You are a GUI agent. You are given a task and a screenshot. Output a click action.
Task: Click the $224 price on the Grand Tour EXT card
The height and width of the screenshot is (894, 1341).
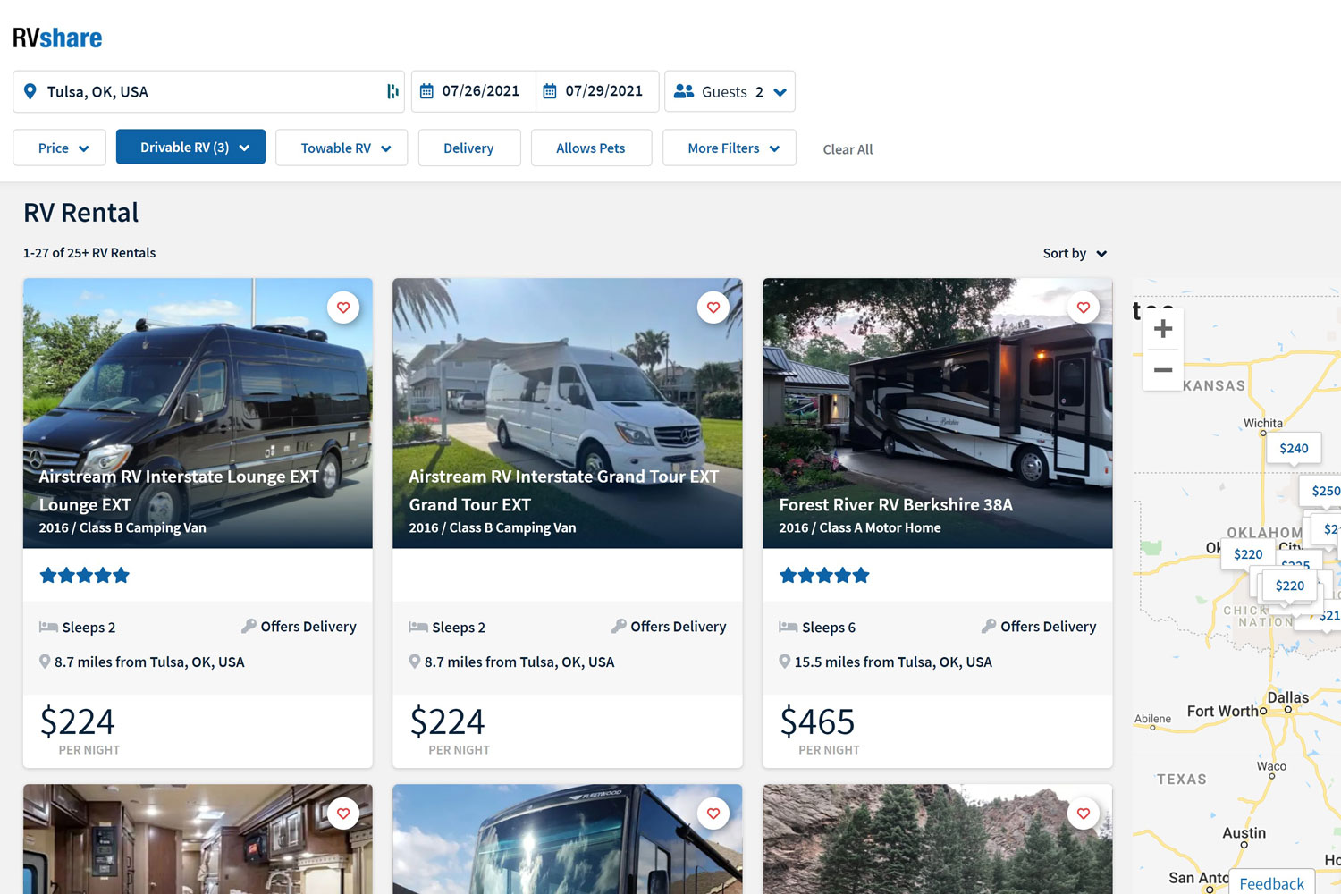[447, 721]
